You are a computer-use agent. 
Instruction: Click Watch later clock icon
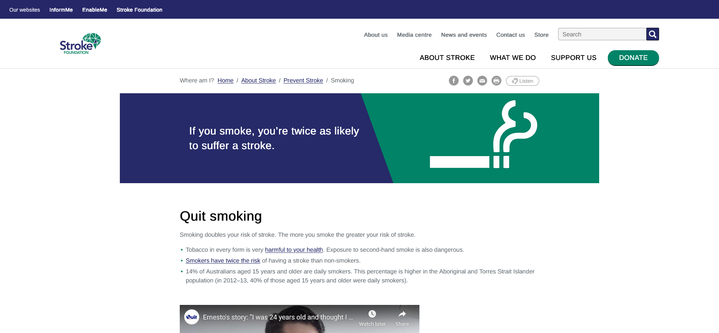click(372, 314)
